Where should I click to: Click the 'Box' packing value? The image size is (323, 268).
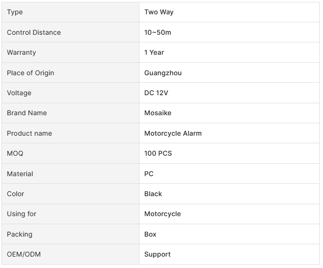point(150,234)
